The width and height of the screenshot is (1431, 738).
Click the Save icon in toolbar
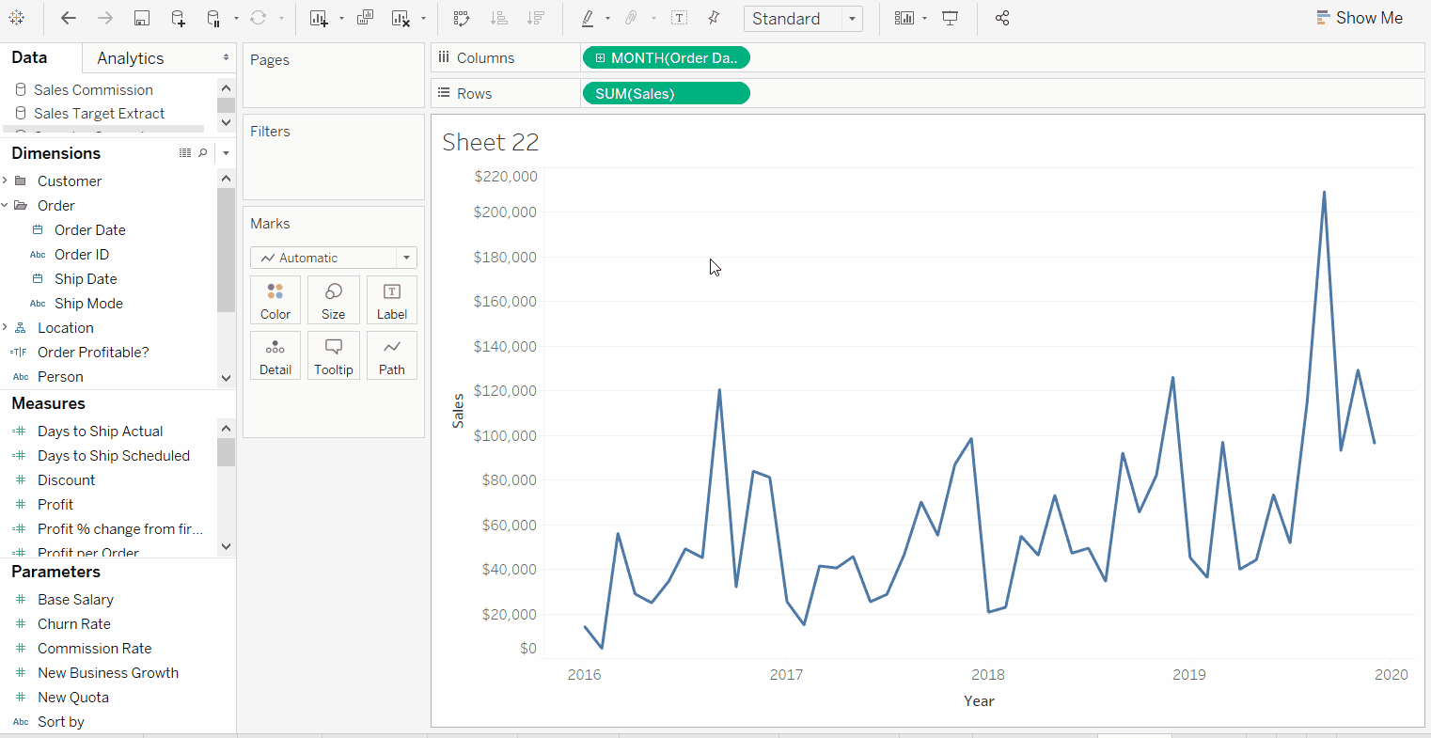tap(141, 18)
